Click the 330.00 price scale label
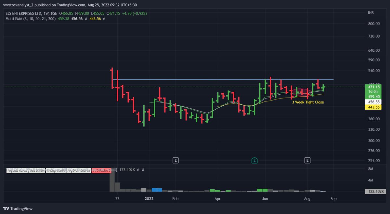Image resolution: width=390 pixels, height=214 pixels. [x=374, y=129]
